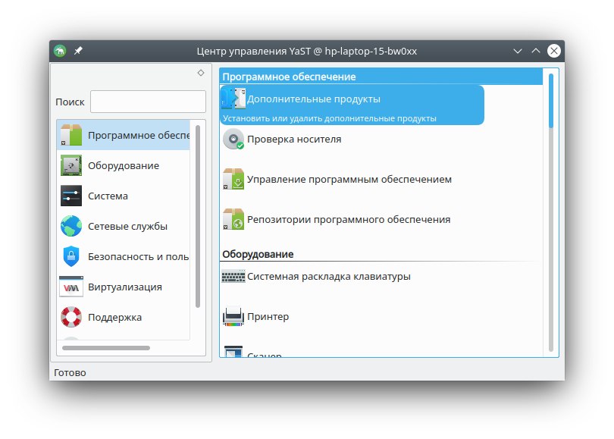Maximize window with up chevron button
The height and width of the screenshot is (439, 614).
pos(536,51)
